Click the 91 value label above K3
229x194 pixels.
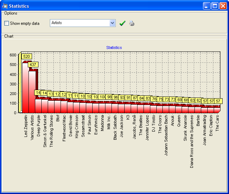128,98
